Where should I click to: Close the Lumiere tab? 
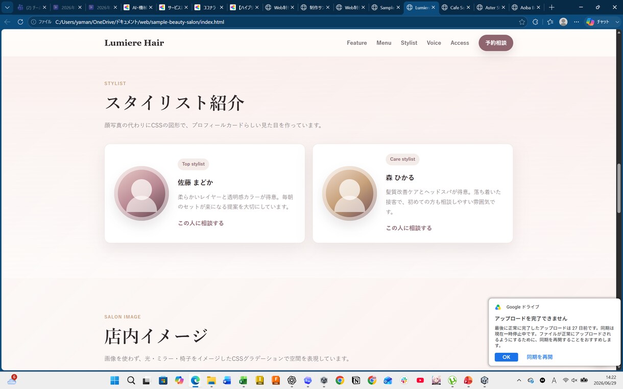coord(434,8)
